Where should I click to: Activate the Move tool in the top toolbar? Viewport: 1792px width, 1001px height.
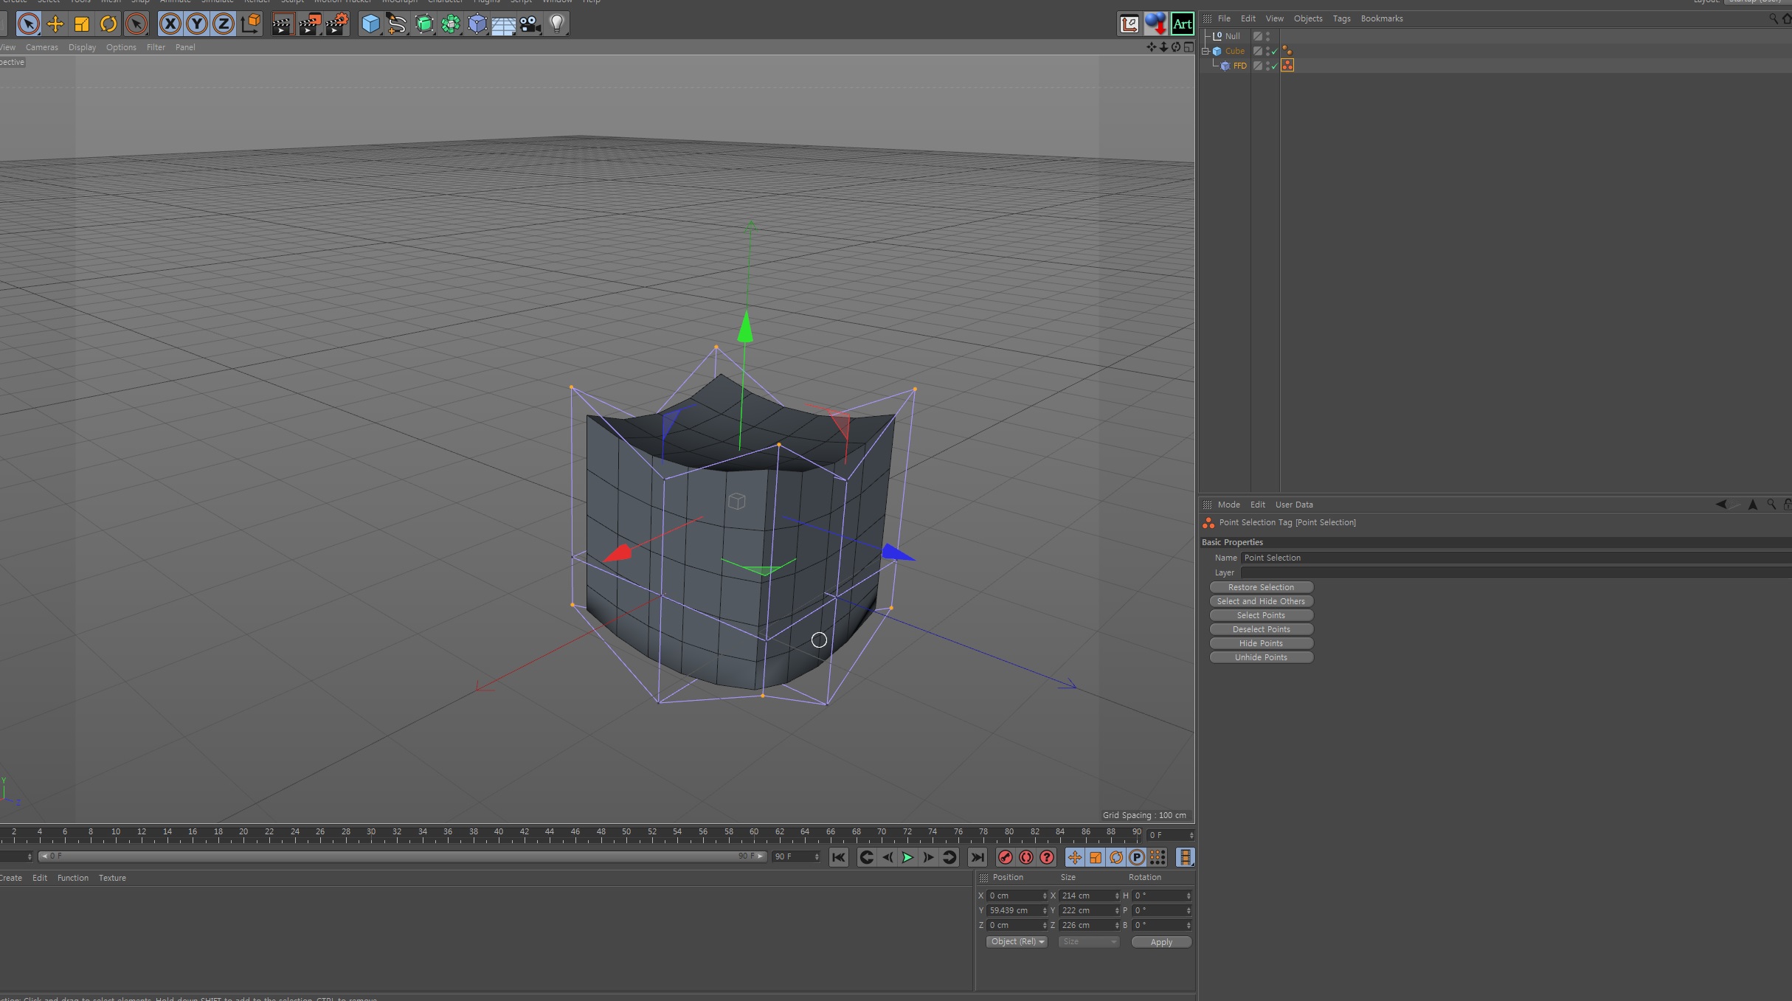(x=55, y=24)
